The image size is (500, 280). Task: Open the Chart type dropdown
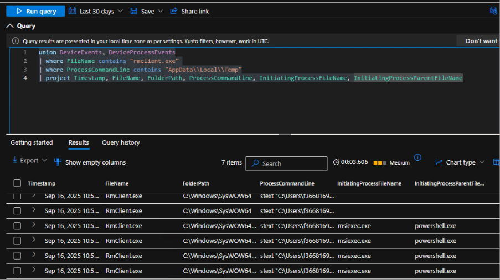click(x=460, y=162)
